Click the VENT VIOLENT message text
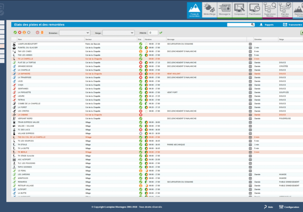The image size is (303, 212). (x=174, y=74)
